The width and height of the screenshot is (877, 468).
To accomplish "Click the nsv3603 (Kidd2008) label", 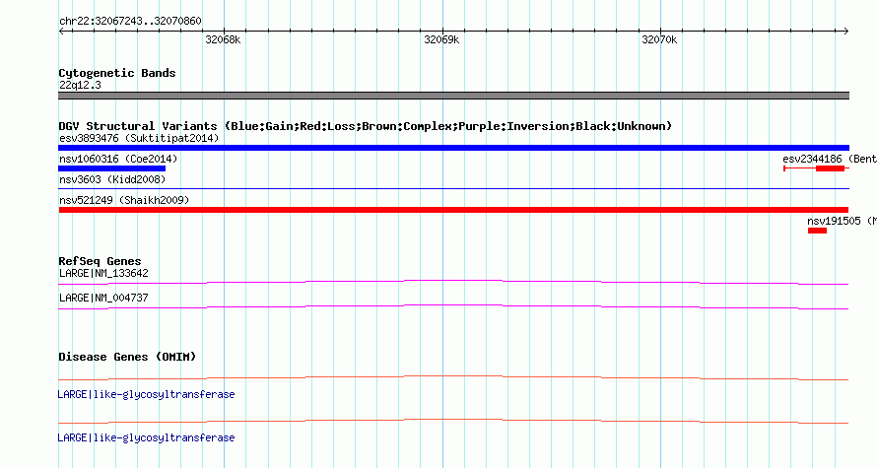I will (112, 179).
